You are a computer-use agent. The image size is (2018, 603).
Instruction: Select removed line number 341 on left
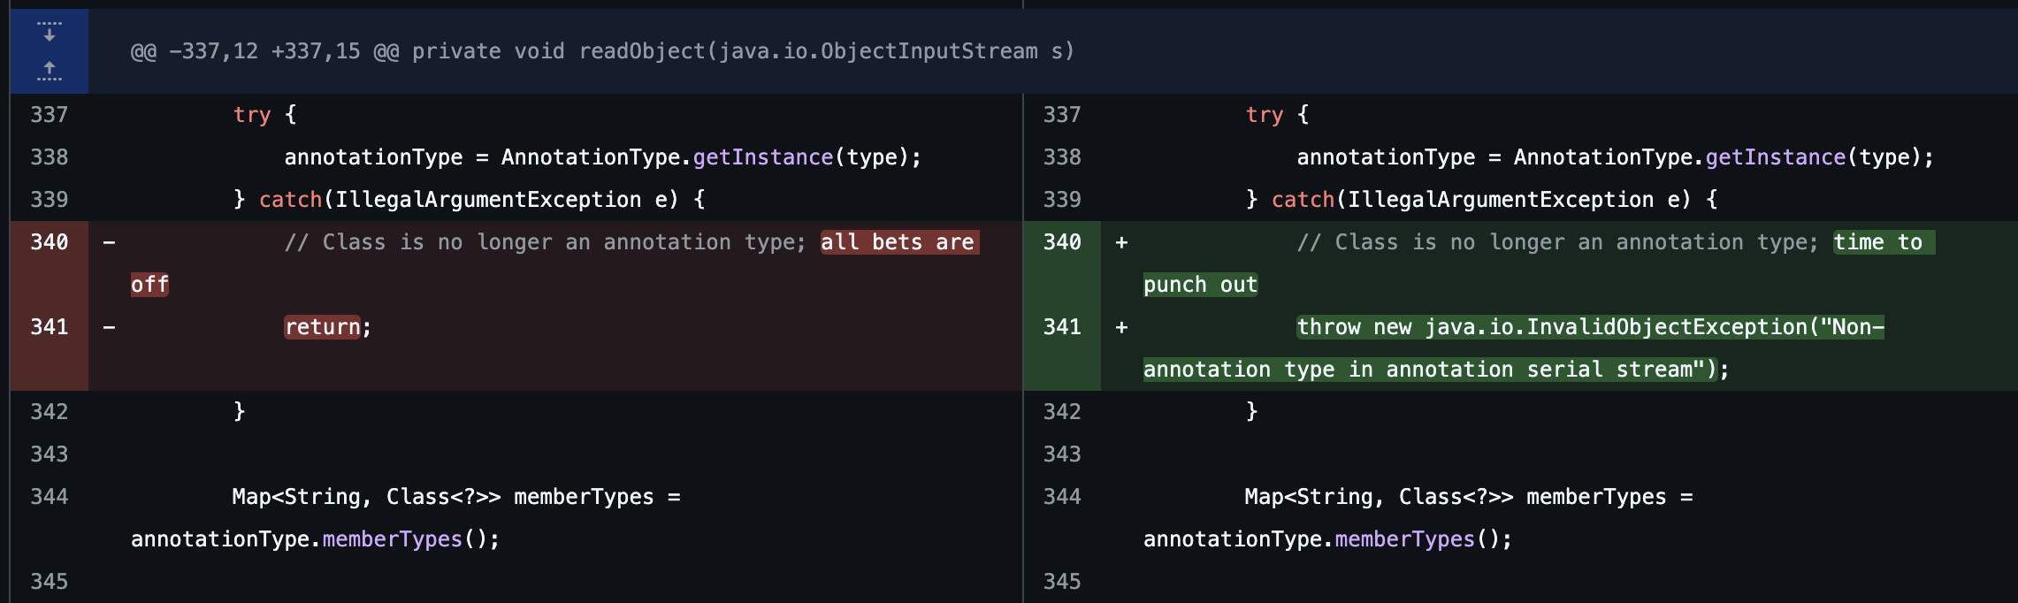[49, 327]
